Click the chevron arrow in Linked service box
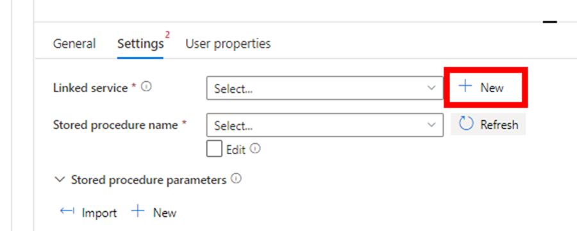The image size is (577, 231). (x=431, y=88)
